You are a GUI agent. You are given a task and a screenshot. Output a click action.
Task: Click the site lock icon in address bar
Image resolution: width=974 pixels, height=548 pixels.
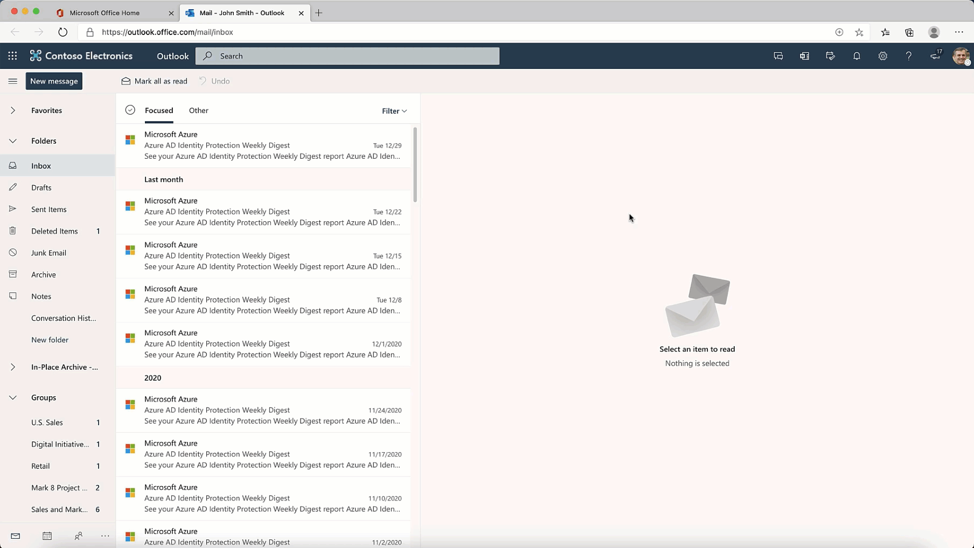click(x=90, y=32)
